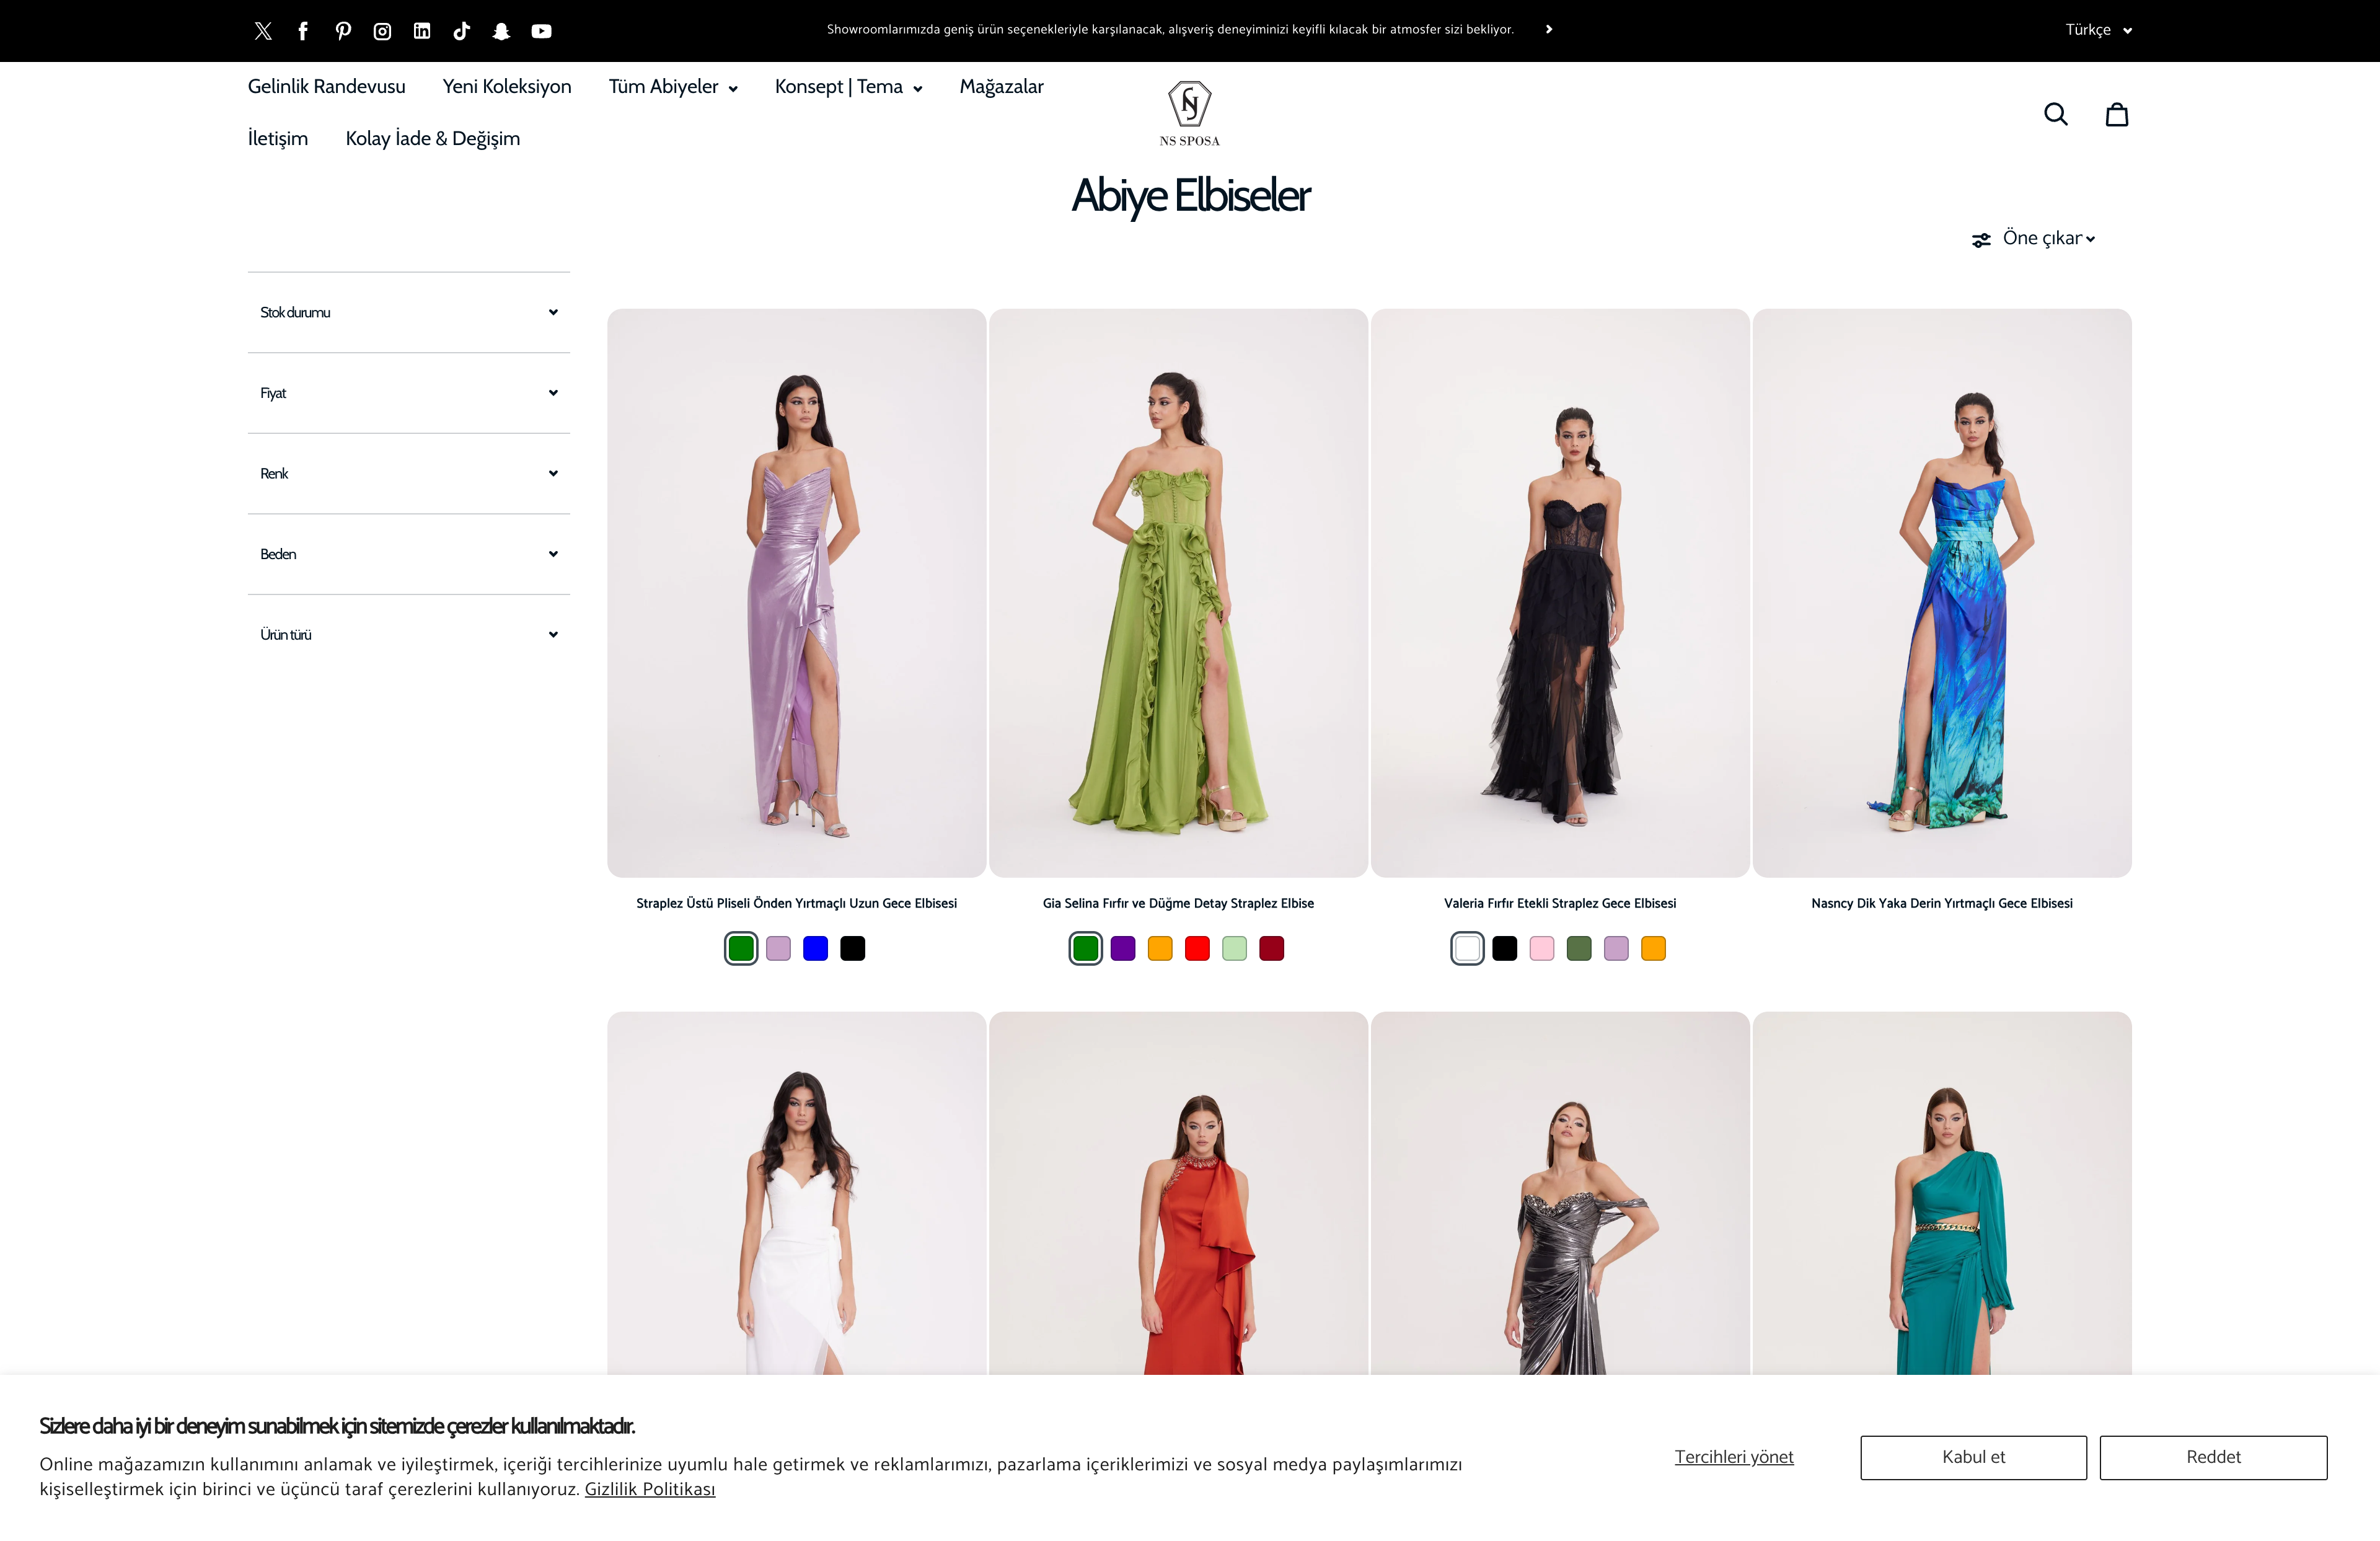This screenshot has height=1541, width=2380.
Task: Open the shopping bag cart icon
Action: pos(2116,114)
